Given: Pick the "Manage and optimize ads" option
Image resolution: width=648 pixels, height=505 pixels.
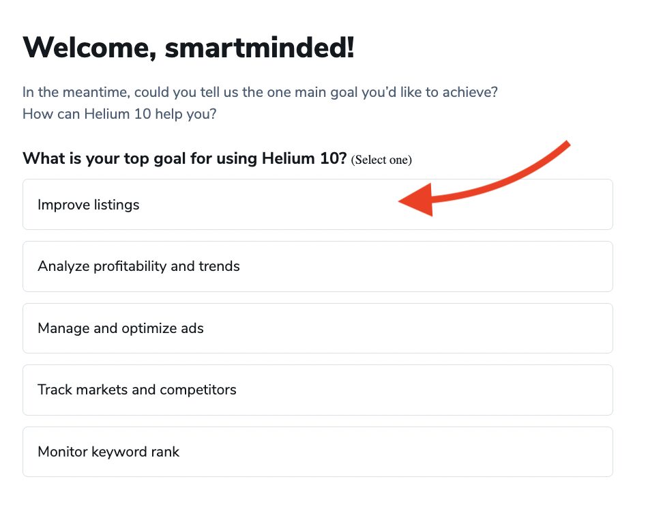Looking at the screenshot, I should pos(317,328).
